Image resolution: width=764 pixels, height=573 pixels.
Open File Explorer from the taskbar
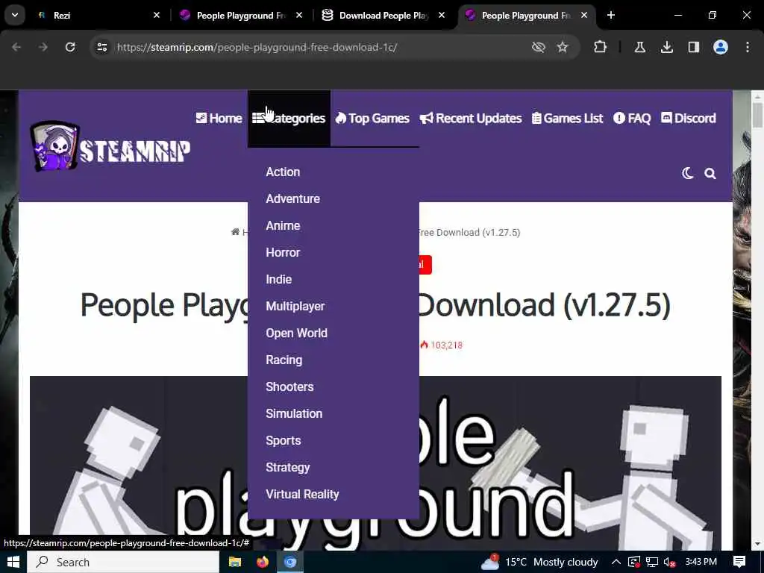point(235,562)
